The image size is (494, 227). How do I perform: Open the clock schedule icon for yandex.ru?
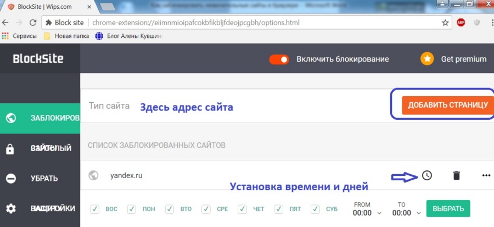click(427, 175)
